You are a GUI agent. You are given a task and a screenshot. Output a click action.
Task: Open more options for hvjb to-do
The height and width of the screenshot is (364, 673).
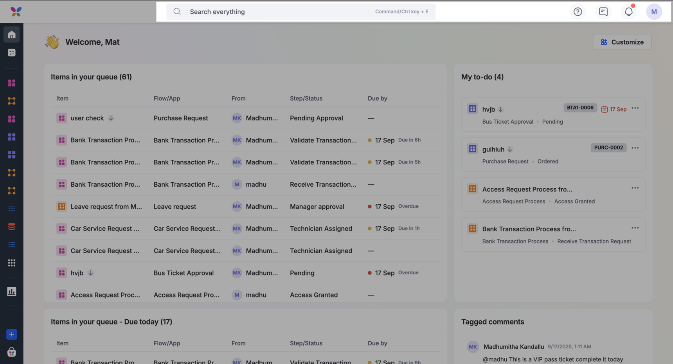(635, 108)
